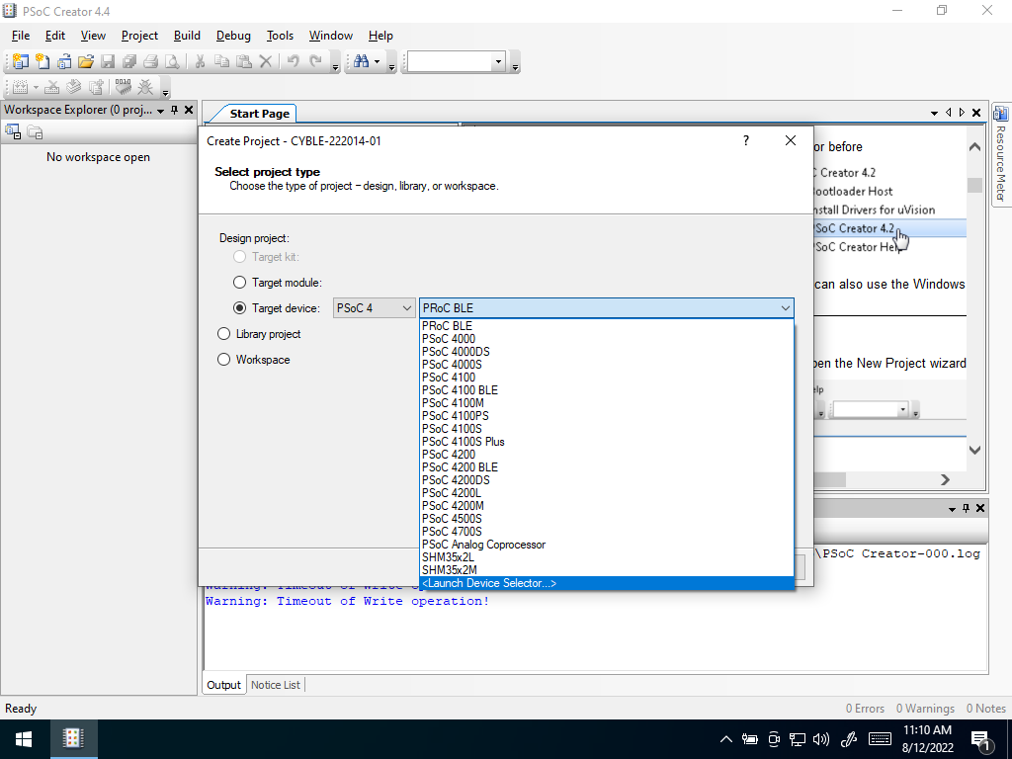The image size is (1012, 759).
Task: Open the Windows Start menu
Action: pos(24,739)
